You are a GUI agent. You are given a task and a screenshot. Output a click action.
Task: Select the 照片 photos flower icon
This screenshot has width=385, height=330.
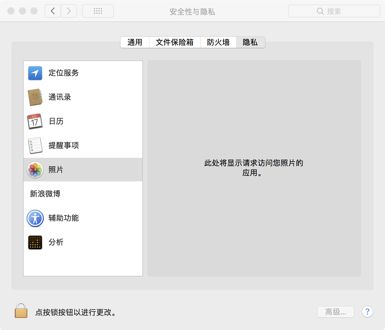35,170
